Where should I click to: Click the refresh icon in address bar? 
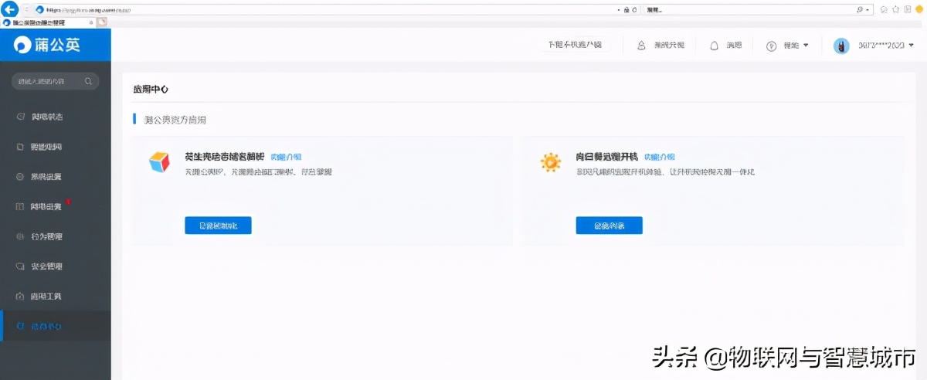(x=634, y=9)
